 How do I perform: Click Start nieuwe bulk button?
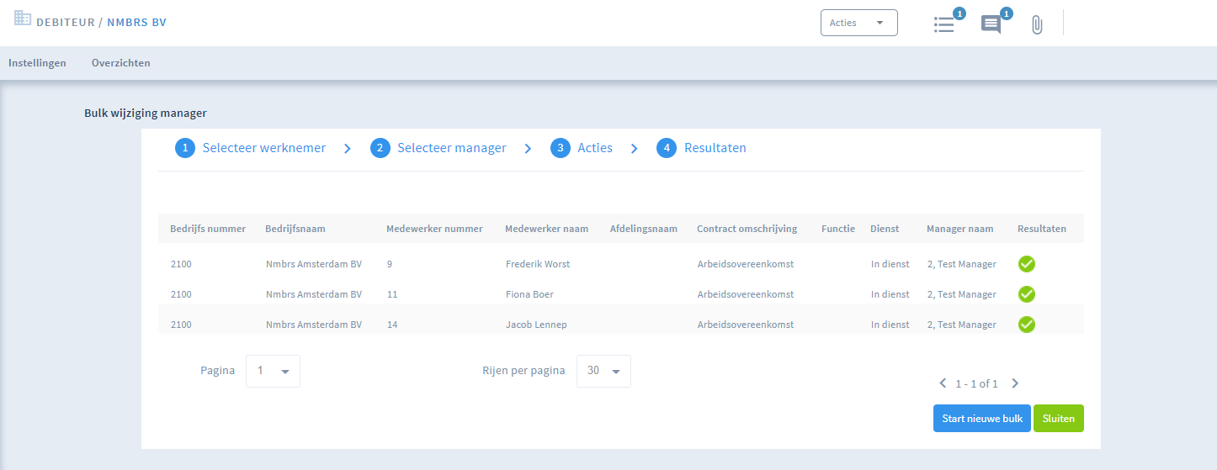[981, 419]
